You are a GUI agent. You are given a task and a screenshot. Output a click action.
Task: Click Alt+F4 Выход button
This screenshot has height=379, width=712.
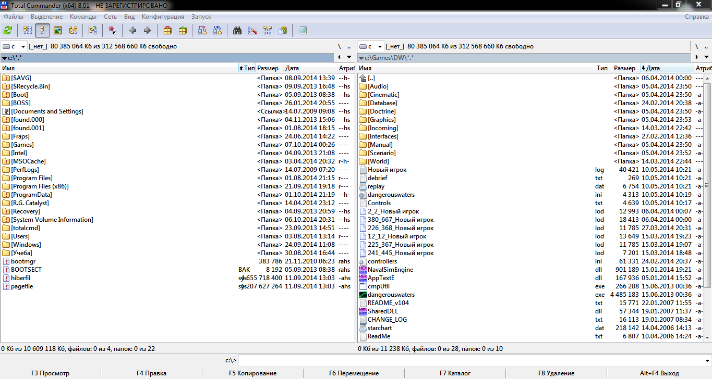[x=659, y=373]
